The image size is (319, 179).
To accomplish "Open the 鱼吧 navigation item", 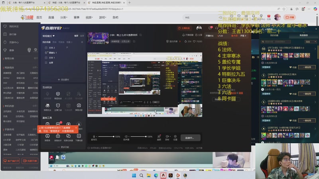I will coord(115,18).
